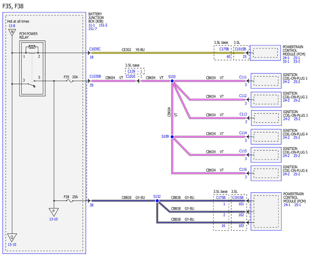The height and width of the screenshot is (257, 333).
Task: Click the N off-page triangle symbol
Action: (12, 32)
